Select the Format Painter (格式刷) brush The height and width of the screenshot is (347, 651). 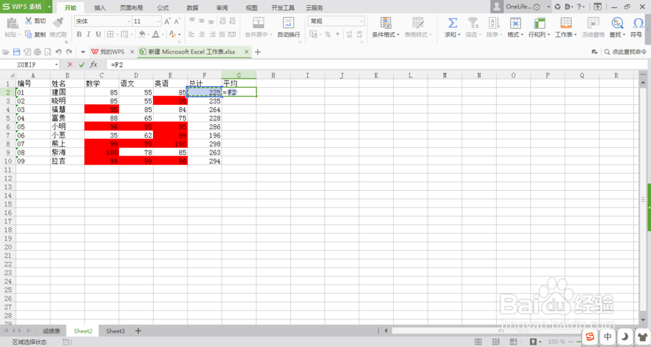(58, 22)
